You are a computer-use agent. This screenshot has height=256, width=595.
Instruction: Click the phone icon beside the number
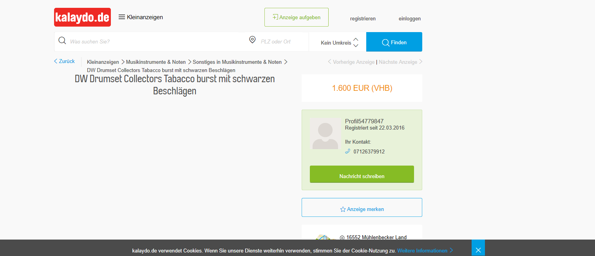click(347, 151)
